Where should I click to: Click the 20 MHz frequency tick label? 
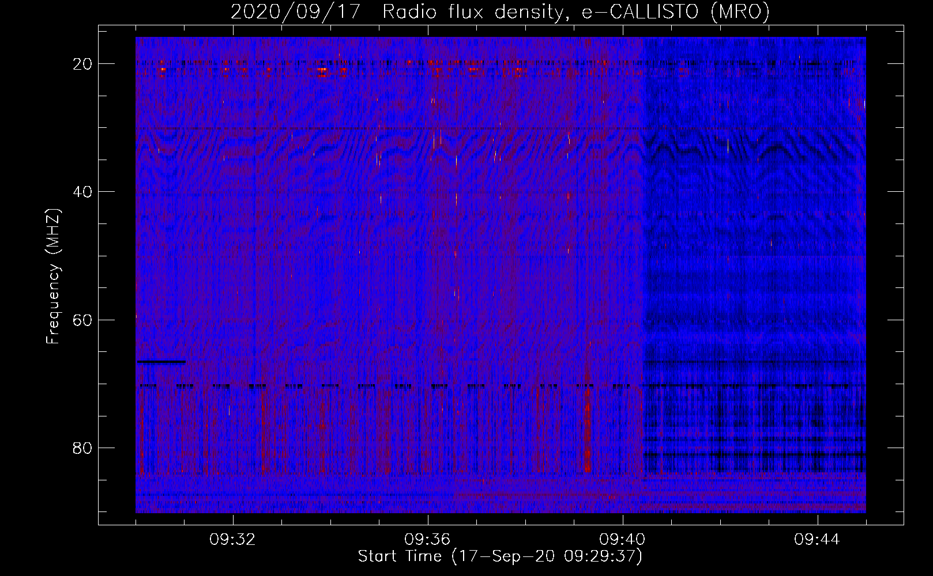[x=83, y=64]
